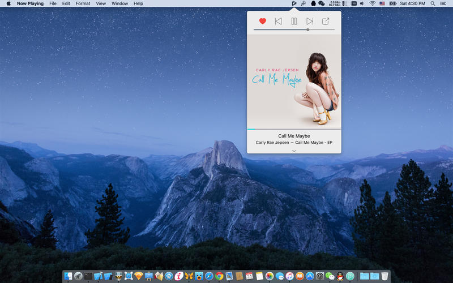
Task: Click the sound volume menu bar icon
Action: click(362, 3)
